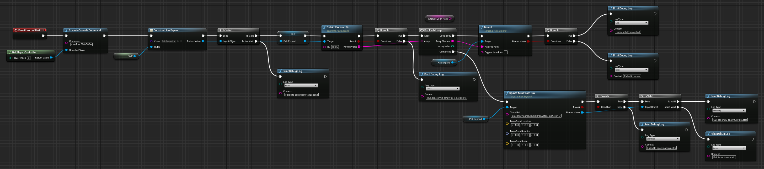Click the Array Element pin on For Each Loop

pyautogui.click(x=453, y=41)
